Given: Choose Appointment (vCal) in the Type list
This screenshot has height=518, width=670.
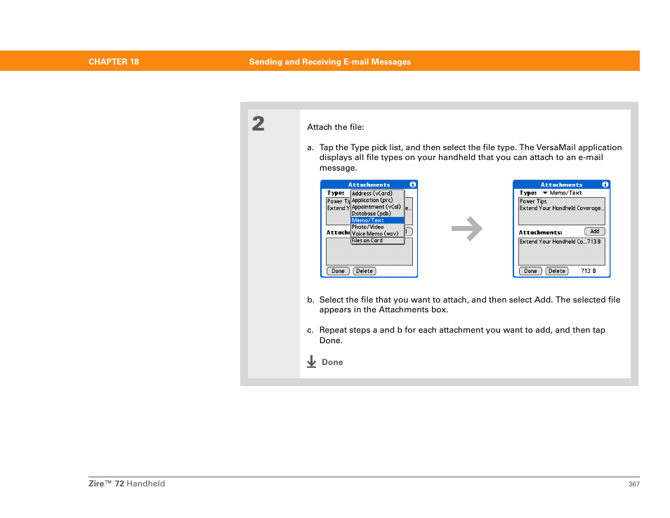Looking at the screenshot, I should [x=376, y=207].
